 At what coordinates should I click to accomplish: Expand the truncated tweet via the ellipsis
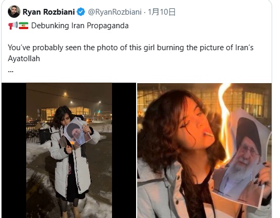(10, 71)
